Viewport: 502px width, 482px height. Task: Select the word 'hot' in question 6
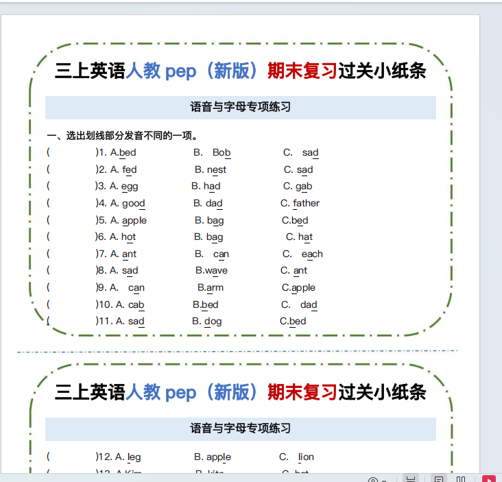click(128, 237)
